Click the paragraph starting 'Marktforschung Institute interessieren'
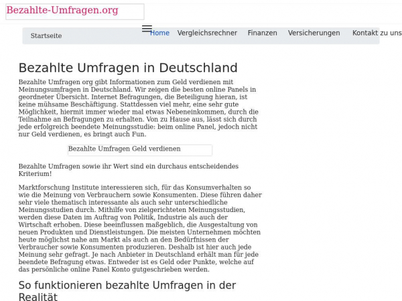 tap(140, 228)
